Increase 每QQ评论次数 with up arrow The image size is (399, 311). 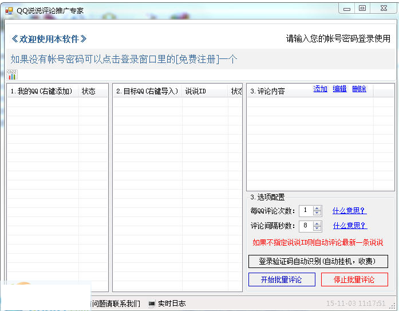click(317, 208)
